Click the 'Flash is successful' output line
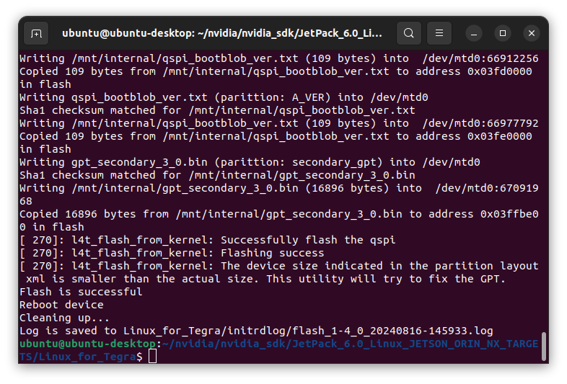 point(81,292)
